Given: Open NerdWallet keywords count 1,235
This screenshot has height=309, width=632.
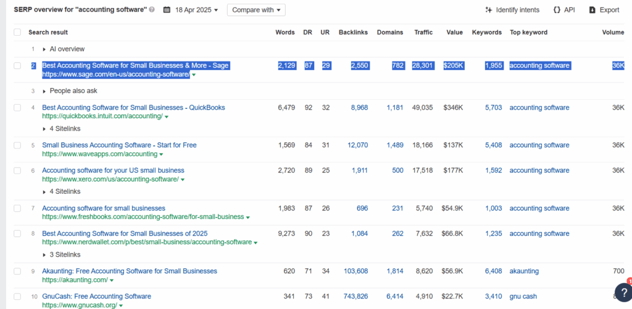Looking at the screenshot, I should [494, 233].
